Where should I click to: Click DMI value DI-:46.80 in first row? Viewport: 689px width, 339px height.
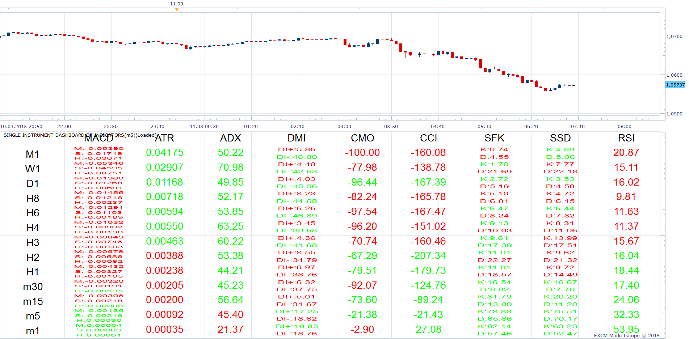pyautogui.click(x=297, y=157)
